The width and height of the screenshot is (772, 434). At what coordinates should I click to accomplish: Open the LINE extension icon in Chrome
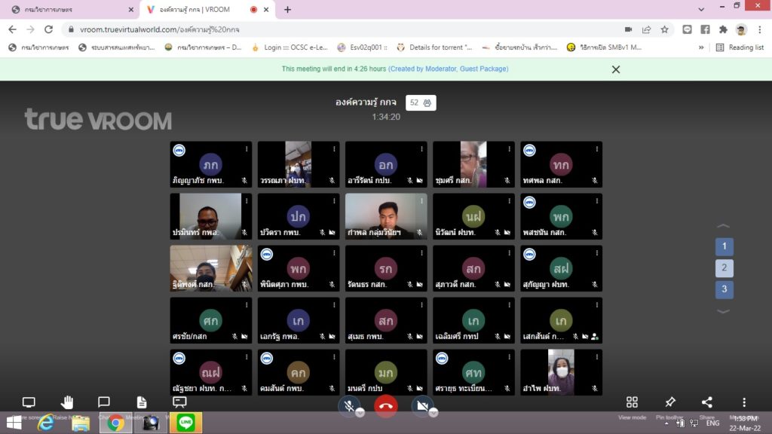(687, 29)
